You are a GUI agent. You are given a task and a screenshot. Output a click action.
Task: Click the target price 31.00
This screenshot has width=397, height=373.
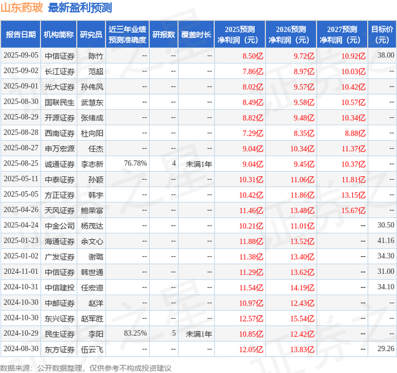pos(386,272)
